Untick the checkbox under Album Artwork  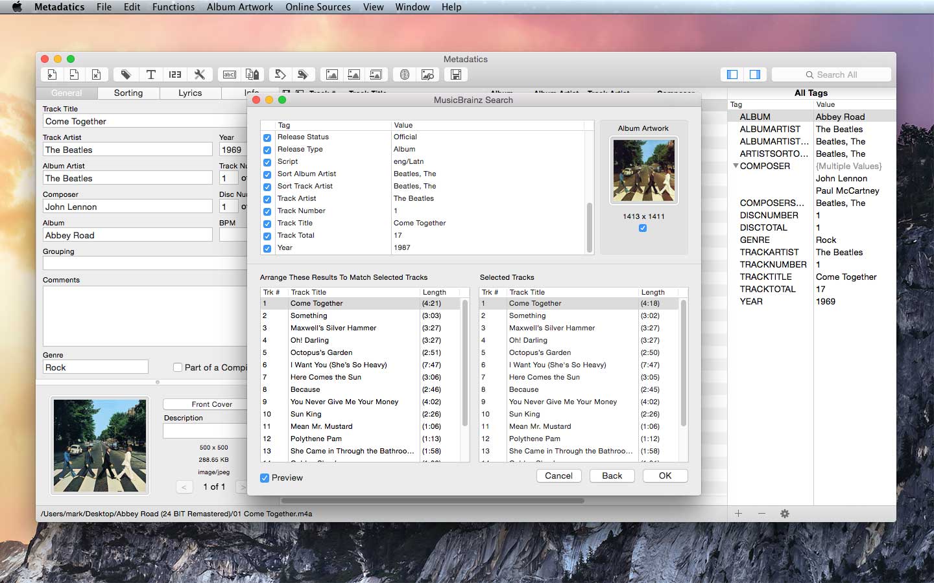643,228
